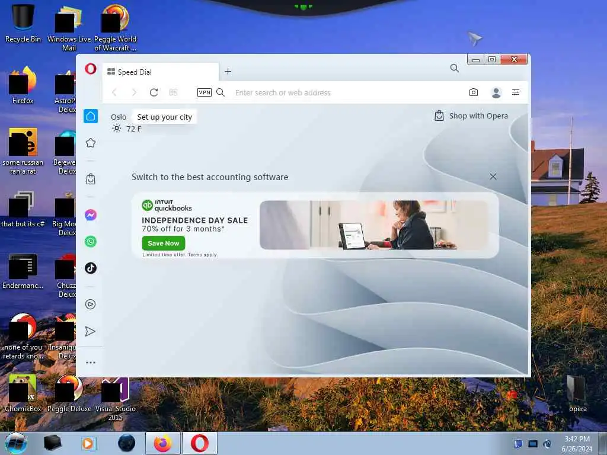Select Peggle Deluxe desktop shortcut
607x455 pixels.
pyautogui.click(x=69, y=393)
